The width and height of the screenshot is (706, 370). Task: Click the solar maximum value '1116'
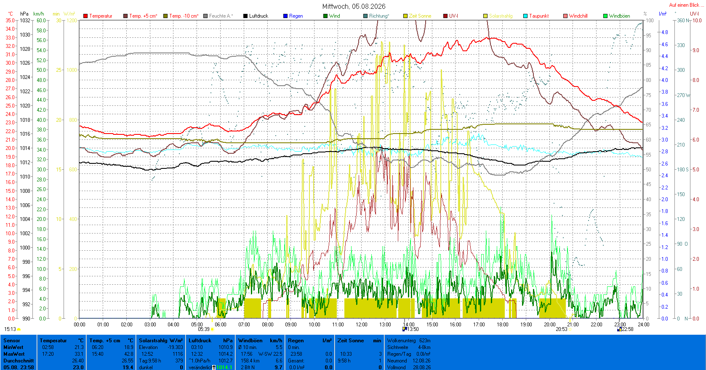pos(178,354)
